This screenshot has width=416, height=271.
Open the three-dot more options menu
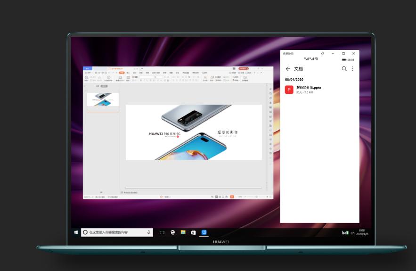(352, 69)
